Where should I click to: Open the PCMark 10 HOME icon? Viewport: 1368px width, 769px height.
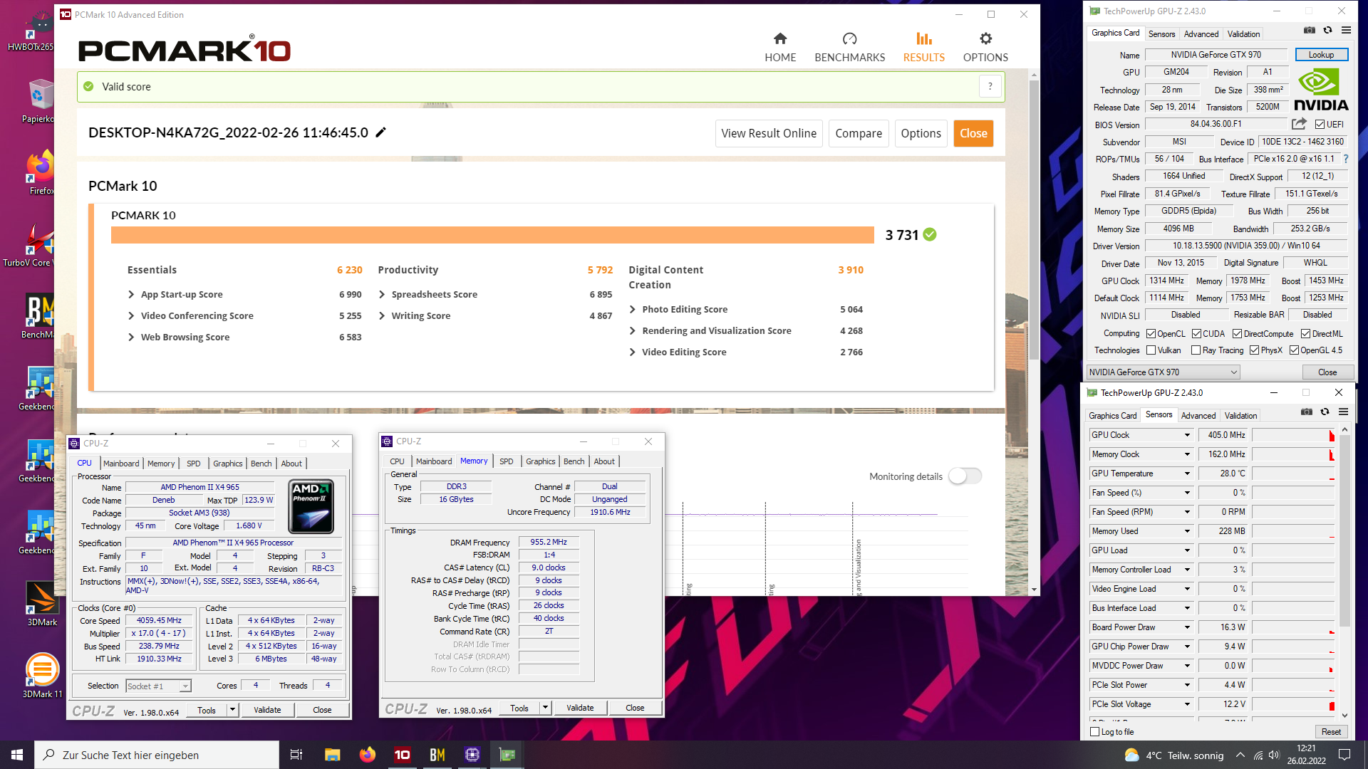click(780, 38)
